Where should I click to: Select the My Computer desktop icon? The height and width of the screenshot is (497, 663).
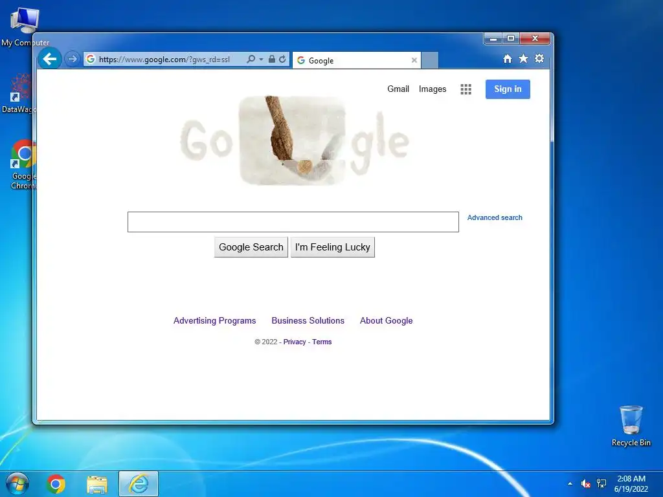[25, 26]
